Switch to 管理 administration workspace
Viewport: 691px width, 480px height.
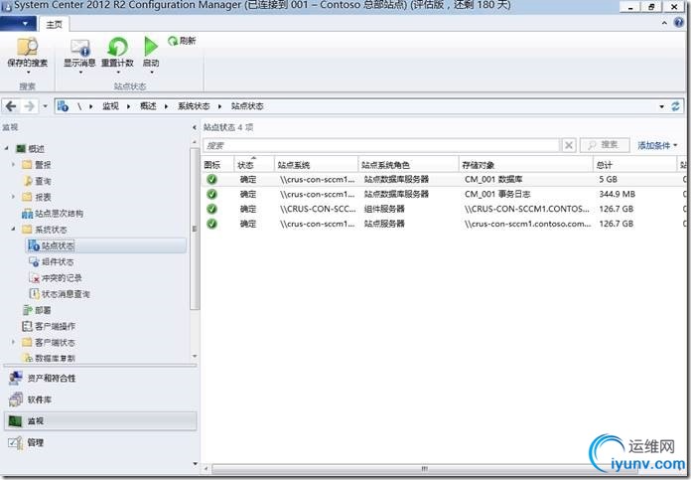[x=100, y=442]
